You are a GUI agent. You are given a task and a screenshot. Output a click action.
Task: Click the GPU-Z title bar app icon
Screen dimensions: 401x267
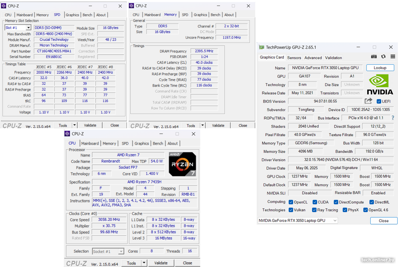pos(262,47)
